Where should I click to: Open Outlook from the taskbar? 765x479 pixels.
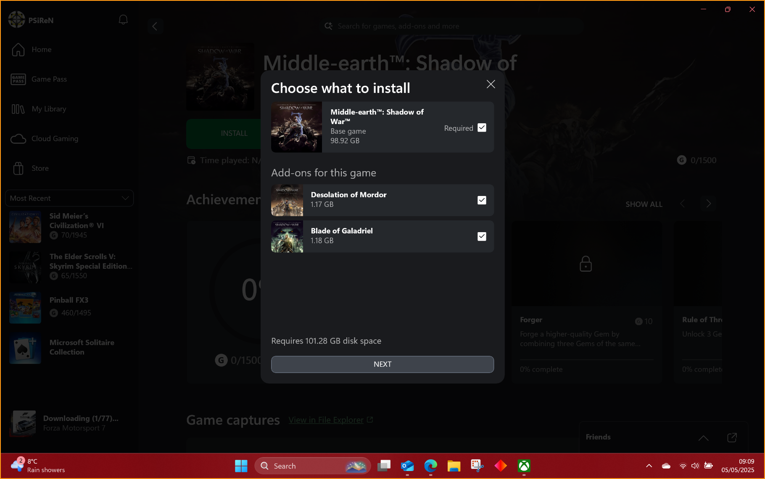(x=407, y=466)
